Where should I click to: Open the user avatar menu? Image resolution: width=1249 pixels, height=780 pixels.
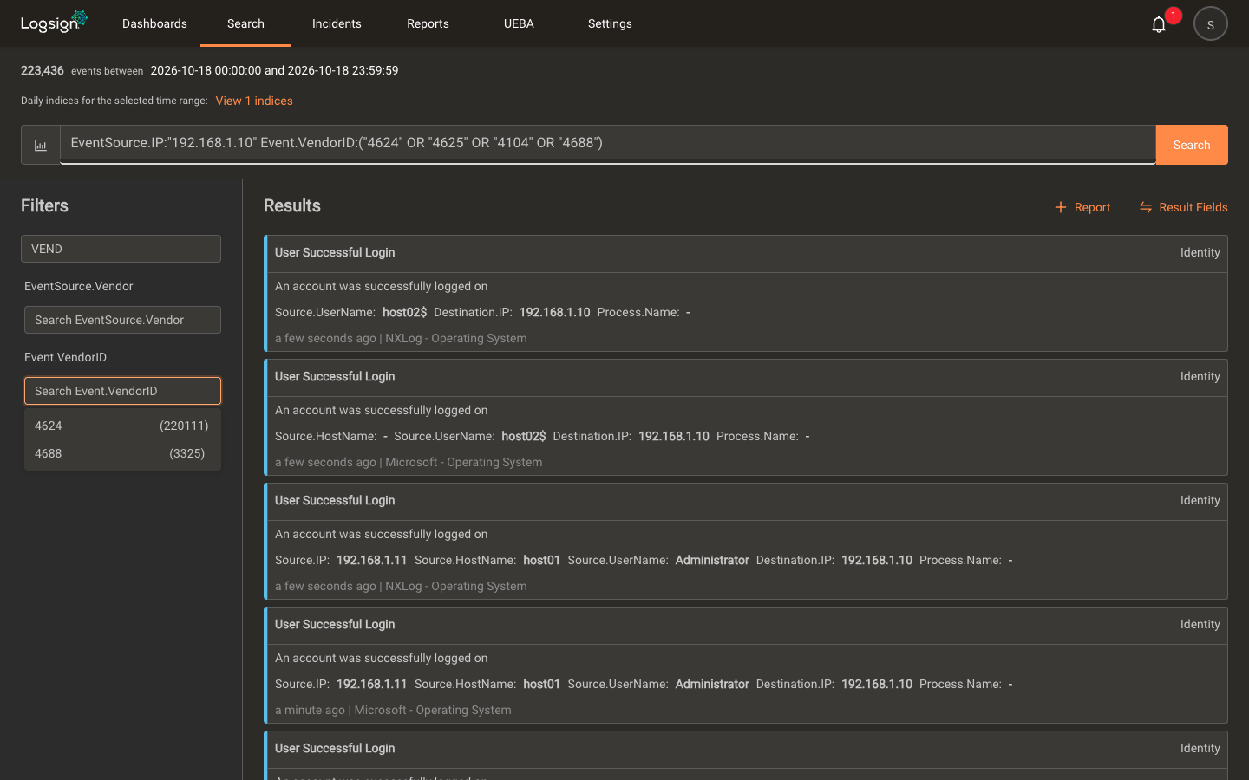coord(1210,23)
